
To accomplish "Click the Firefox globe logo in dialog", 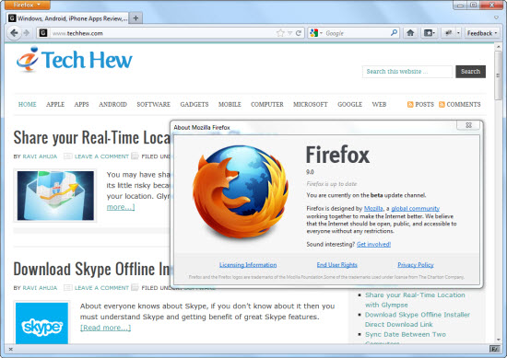I will coord(241,191).
